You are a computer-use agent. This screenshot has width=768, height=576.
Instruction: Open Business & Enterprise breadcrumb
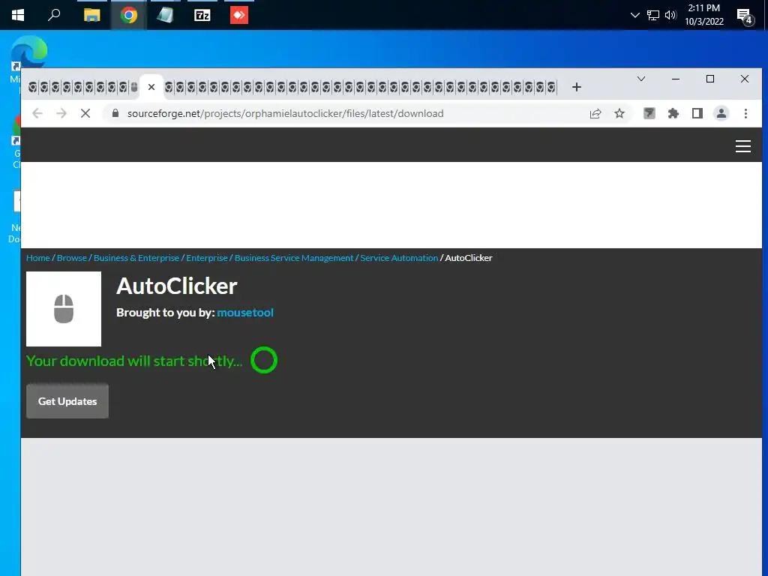[136, 258]
